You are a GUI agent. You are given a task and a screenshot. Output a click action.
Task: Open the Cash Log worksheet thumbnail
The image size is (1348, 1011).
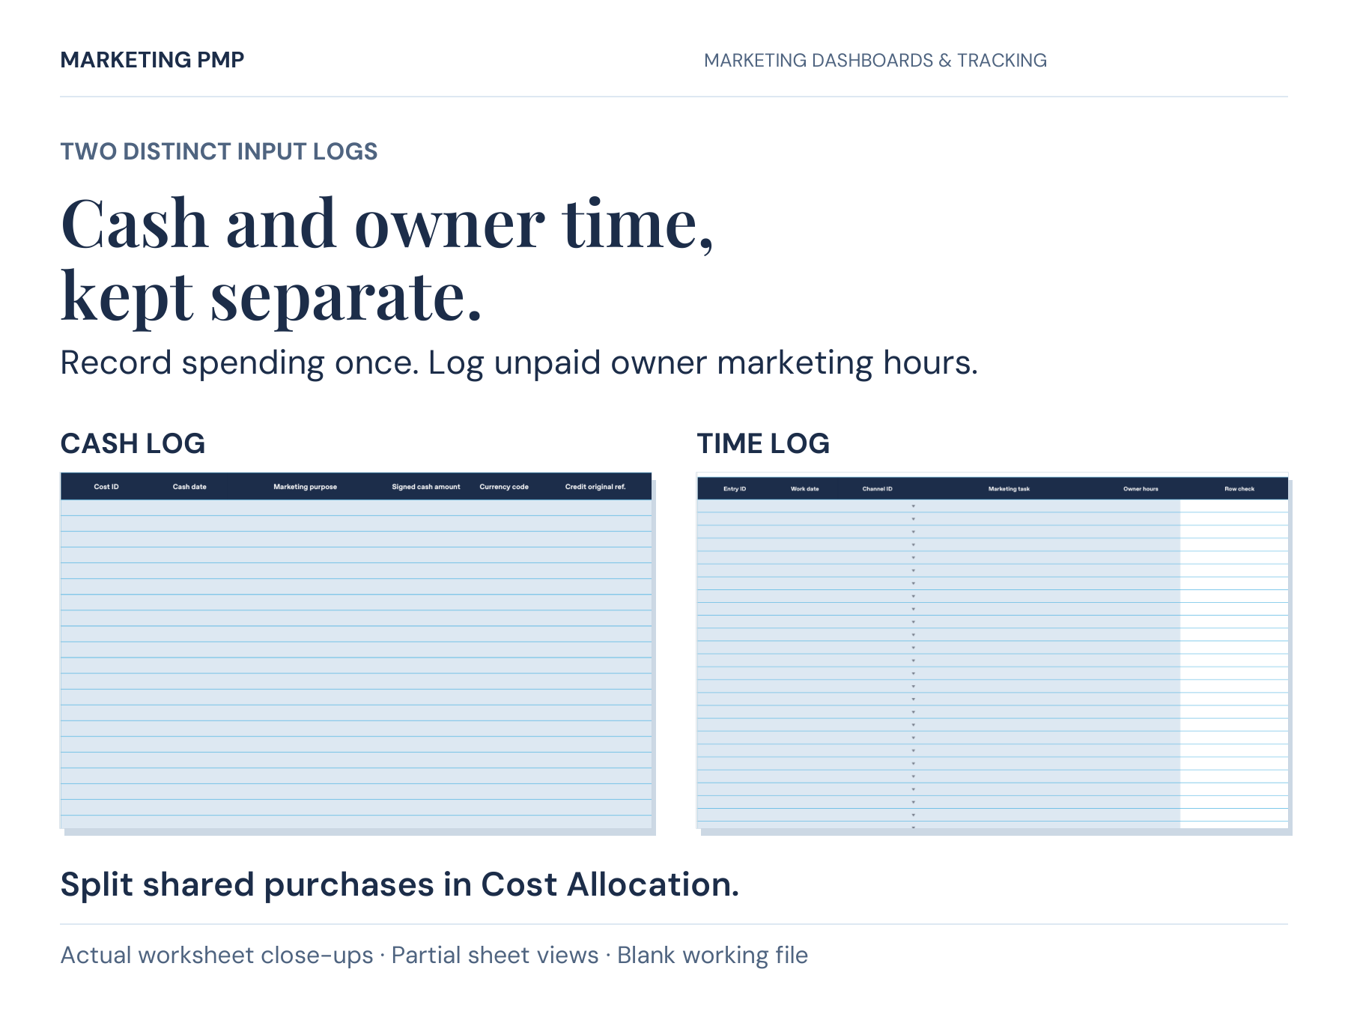coord(356,651)
